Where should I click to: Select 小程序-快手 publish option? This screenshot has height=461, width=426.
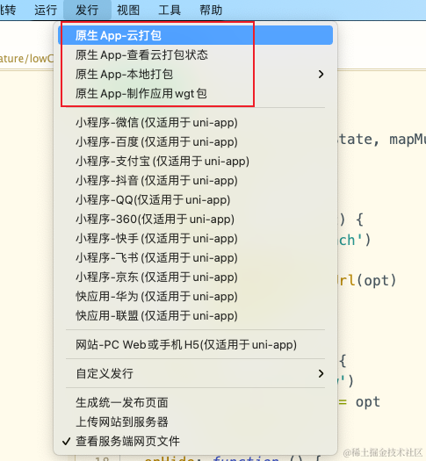pos(196,239)
